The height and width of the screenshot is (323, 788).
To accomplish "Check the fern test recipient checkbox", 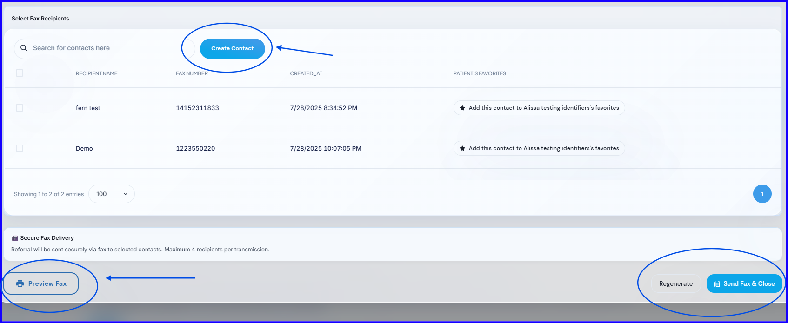I will tap(20, 108).
